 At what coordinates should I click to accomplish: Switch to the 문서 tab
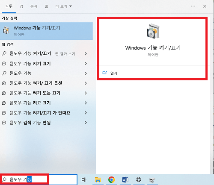[34, 6]
